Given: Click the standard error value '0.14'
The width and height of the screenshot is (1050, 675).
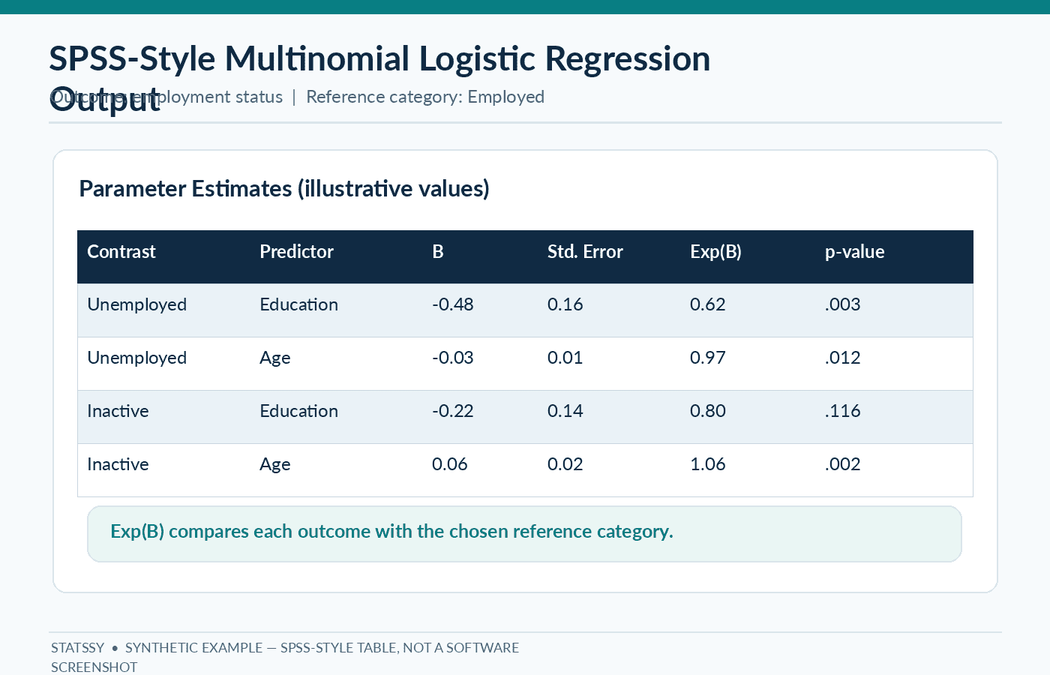Looking at the screenshot, I should coord(565,411).
